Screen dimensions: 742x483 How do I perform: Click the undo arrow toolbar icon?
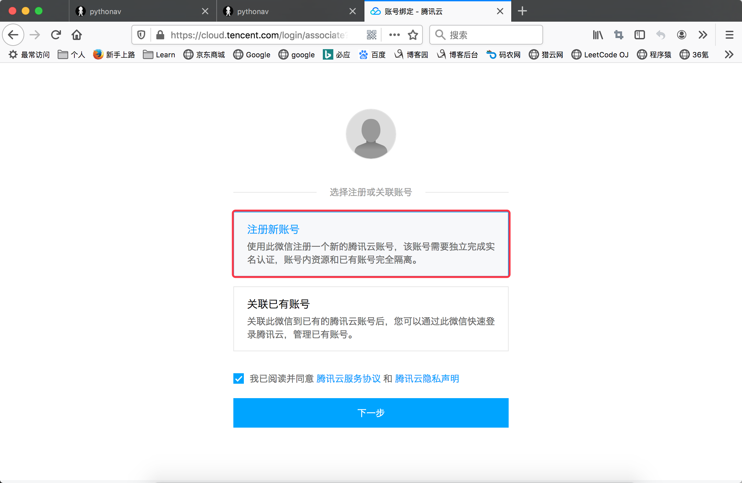pyautogui.click(x=661, y=35)
